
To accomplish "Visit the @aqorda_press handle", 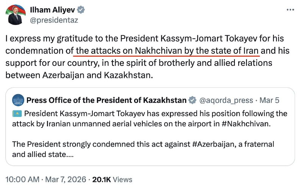I will 226,101.
